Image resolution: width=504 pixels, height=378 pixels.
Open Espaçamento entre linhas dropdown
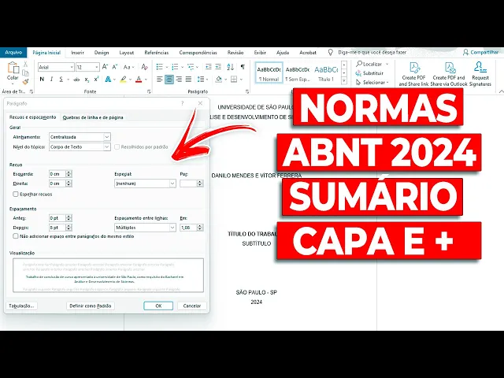(172, 228)
